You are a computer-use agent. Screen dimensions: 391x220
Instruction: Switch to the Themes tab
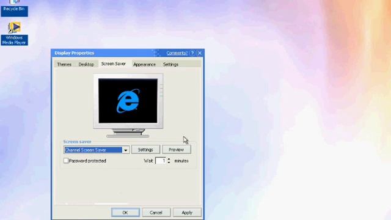coord(64,64)
